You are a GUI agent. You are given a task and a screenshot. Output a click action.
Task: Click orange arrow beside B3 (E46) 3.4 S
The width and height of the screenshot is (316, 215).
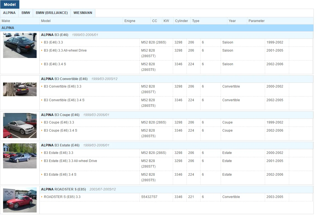[x=42, y=64]
